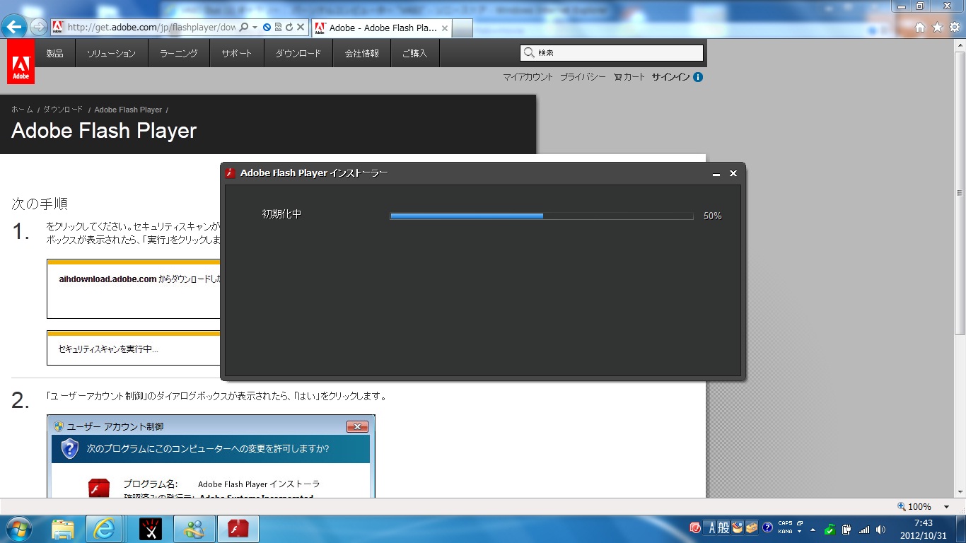Screen dimensions: 966x543
Task: Click the power plug battery tray icon
Action: 846,529
